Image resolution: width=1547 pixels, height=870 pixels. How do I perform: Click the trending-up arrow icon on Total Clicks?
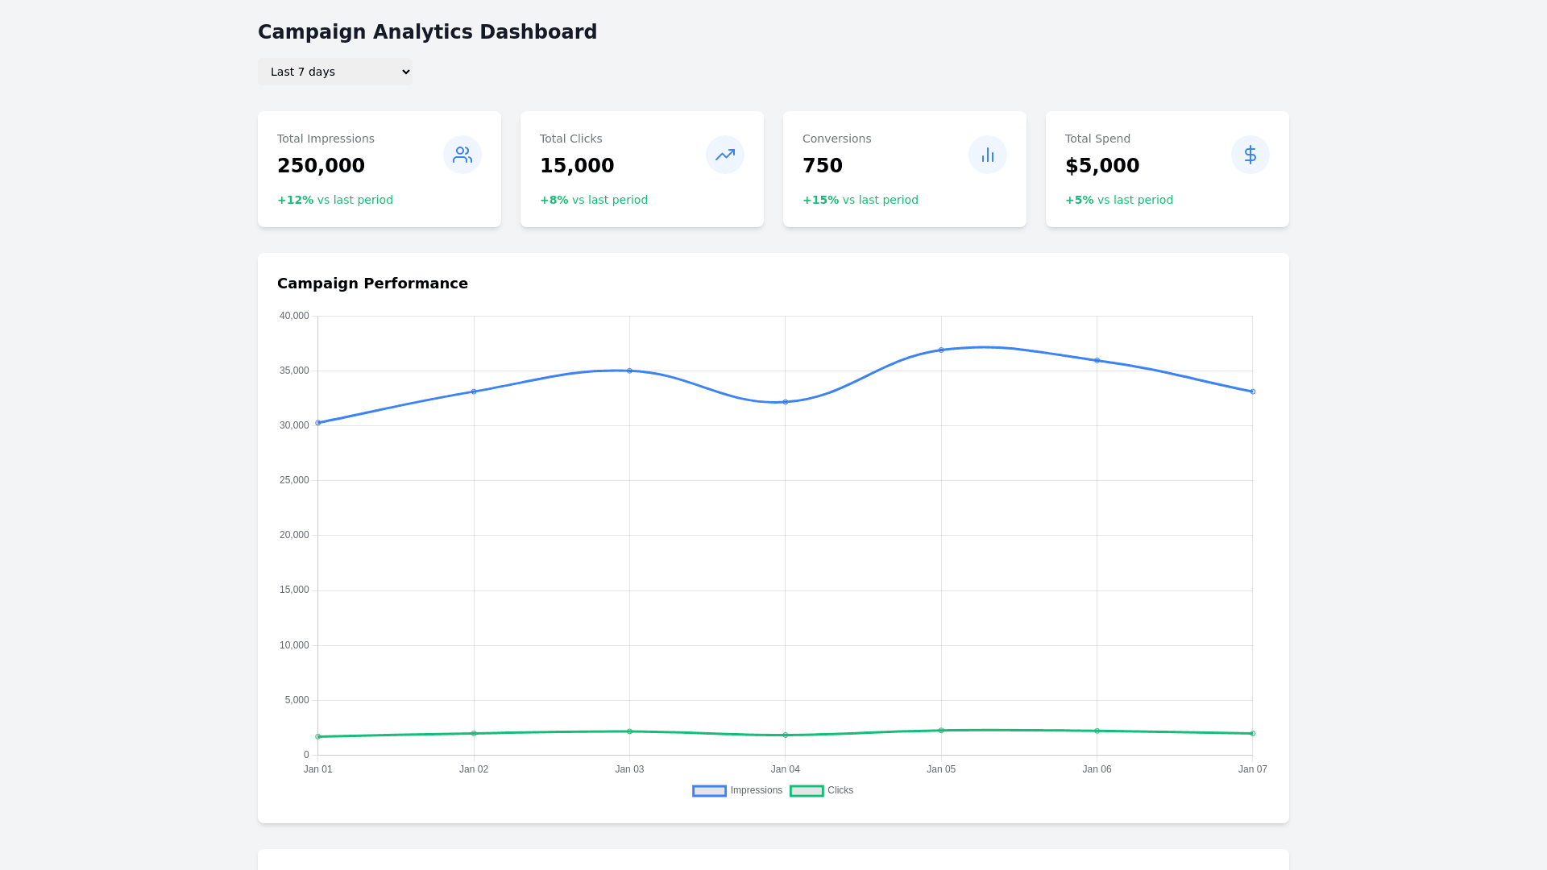coord(725,155)
